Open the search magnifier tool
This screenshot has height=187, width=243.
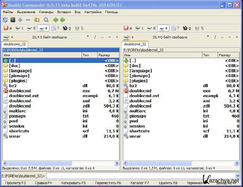pyautogui.click(x=46, y=20)
